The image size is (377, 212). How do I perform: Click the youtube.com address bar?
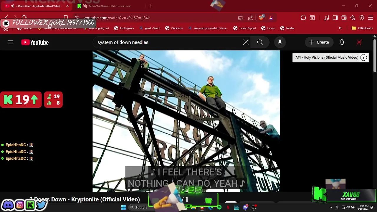click(x=156, y=18)
